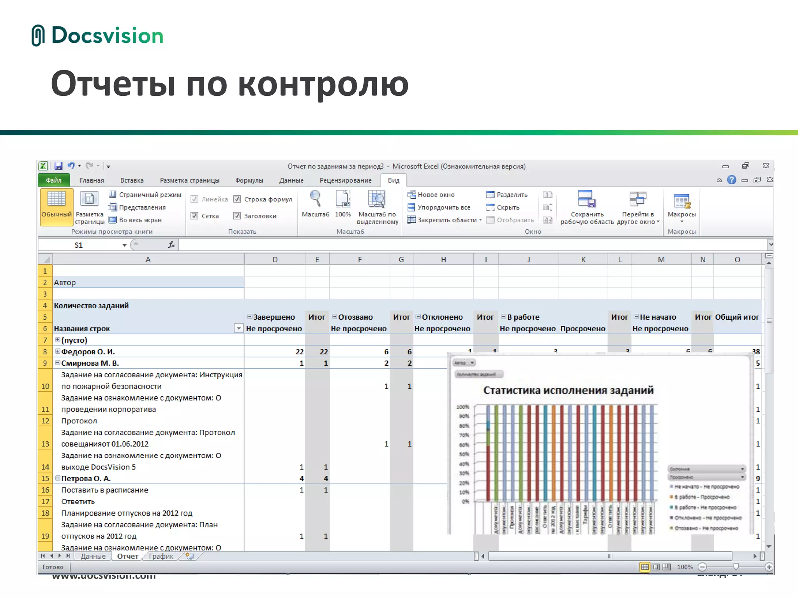Screen dimensions: 798x598
Task: Collapse the Отклонено column group
Action: pyautogui.click(x=418, y=317)
